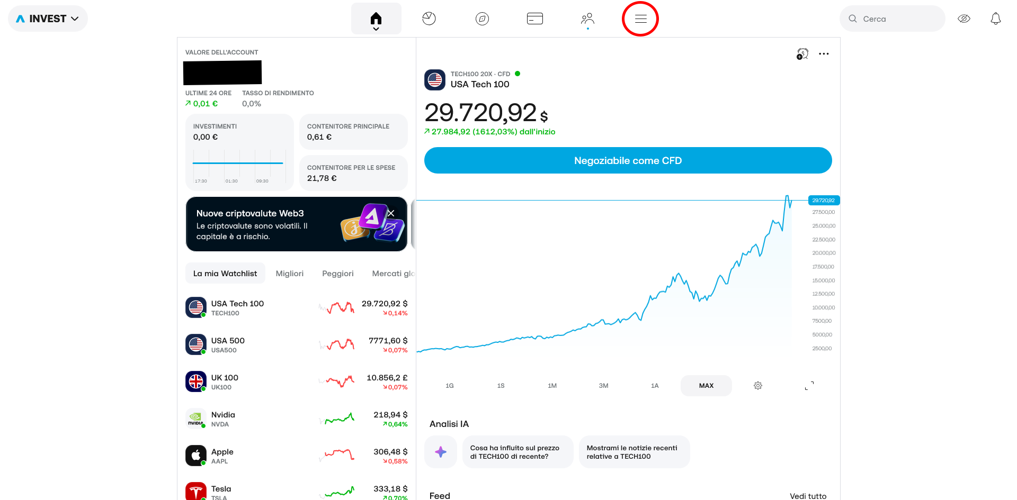Open the Home navigation icon

[x=376, y=19]
